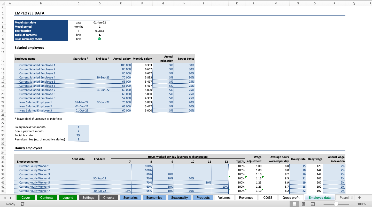Select all cells via the corner button
372x207 pixels.
click(3, 3)
